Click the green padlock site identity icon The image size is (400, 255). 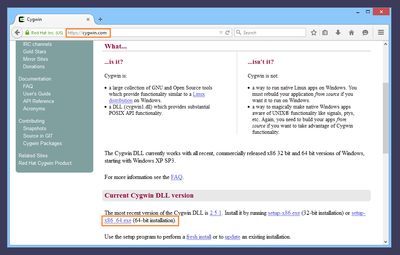click(27, 32)
